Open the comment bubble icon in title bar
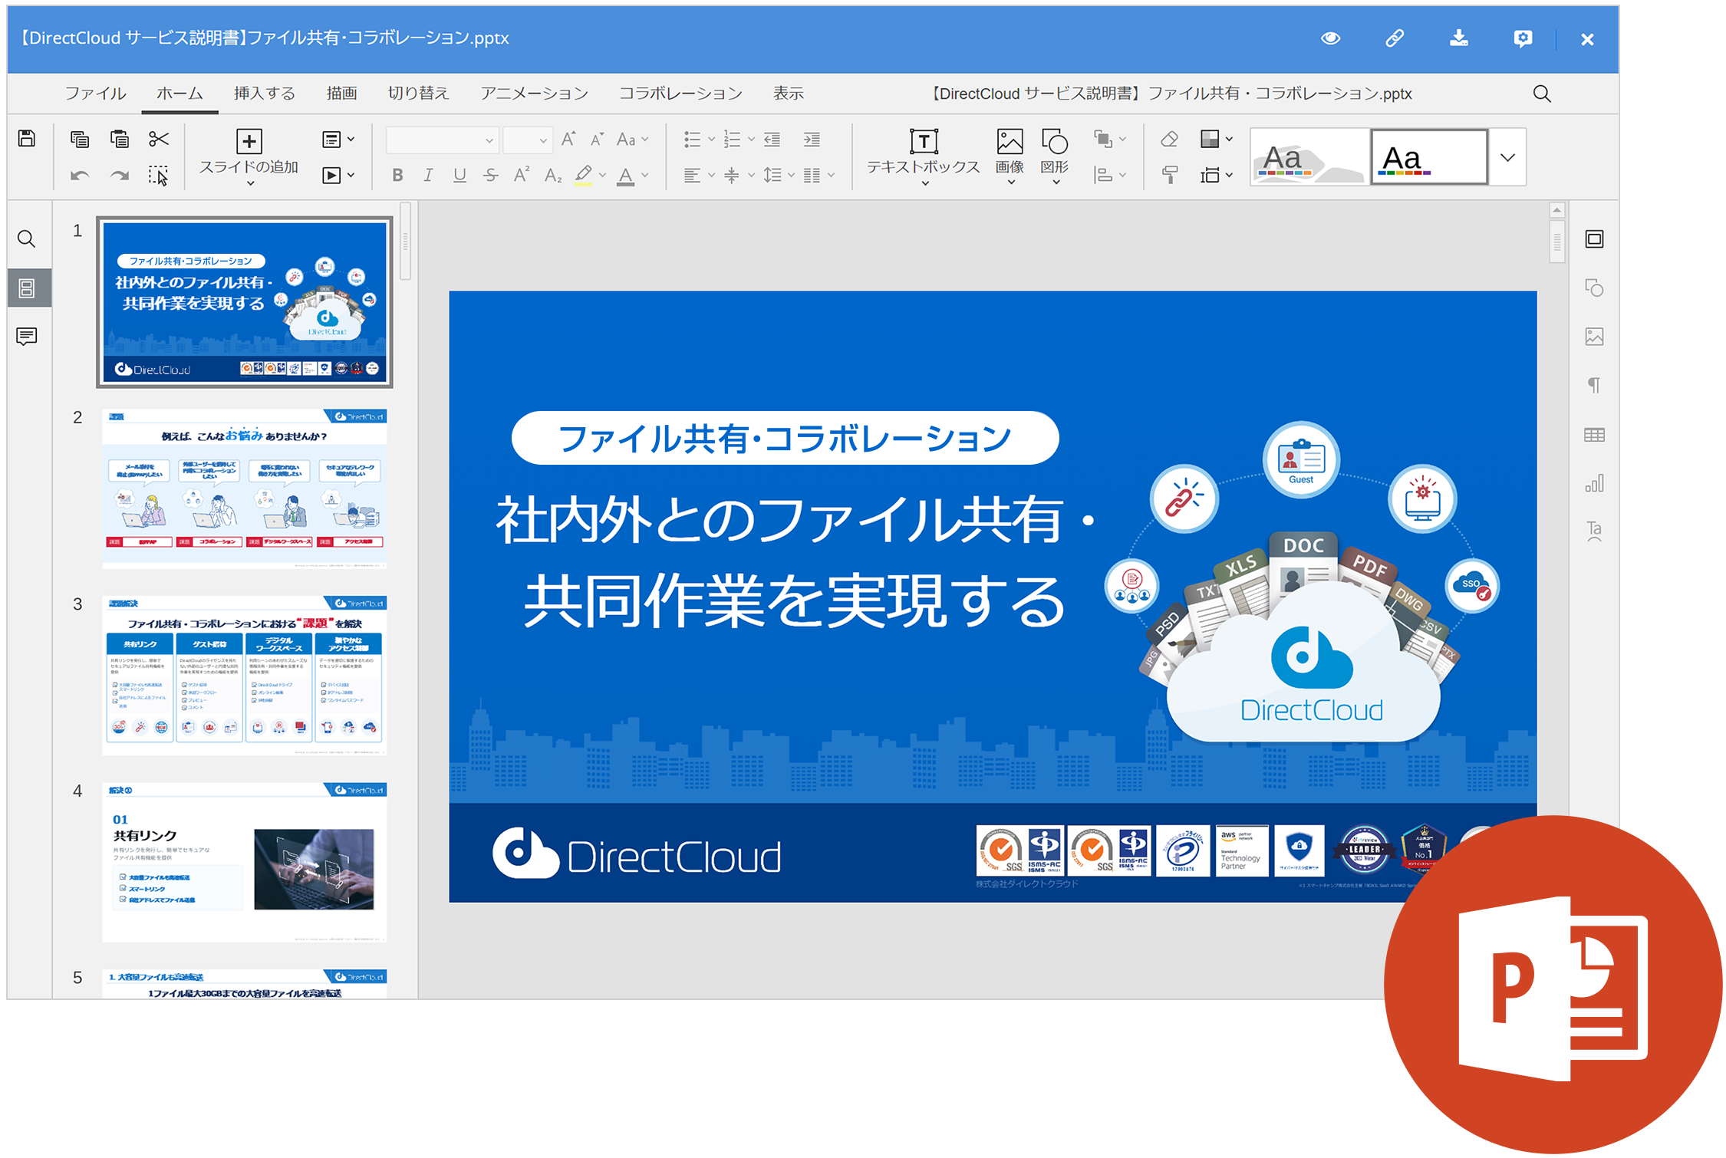This screenshot has width=1726, height=1158. tap(1523, 38)
